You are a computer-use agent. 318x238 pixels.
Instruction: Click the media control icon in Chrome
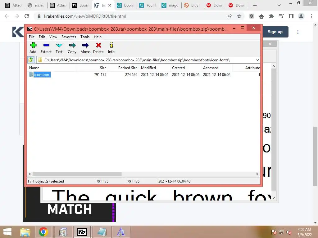pyautogui.click(x=281, y=16)
